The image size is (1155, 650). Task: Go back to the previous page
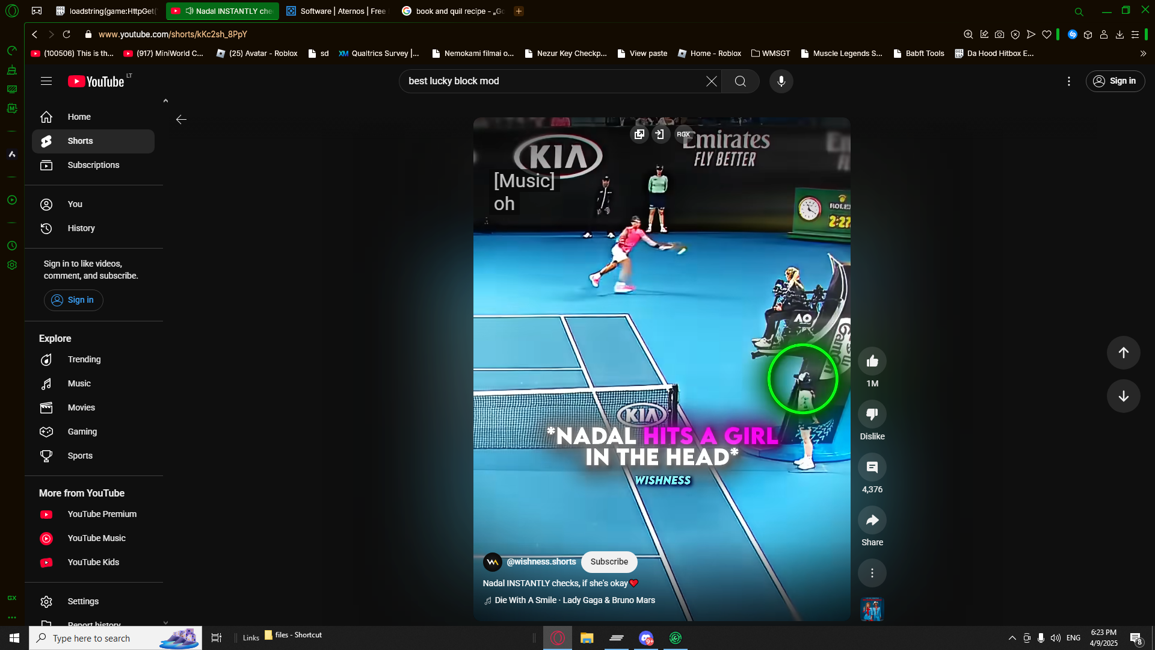click(x=35, y=34)
